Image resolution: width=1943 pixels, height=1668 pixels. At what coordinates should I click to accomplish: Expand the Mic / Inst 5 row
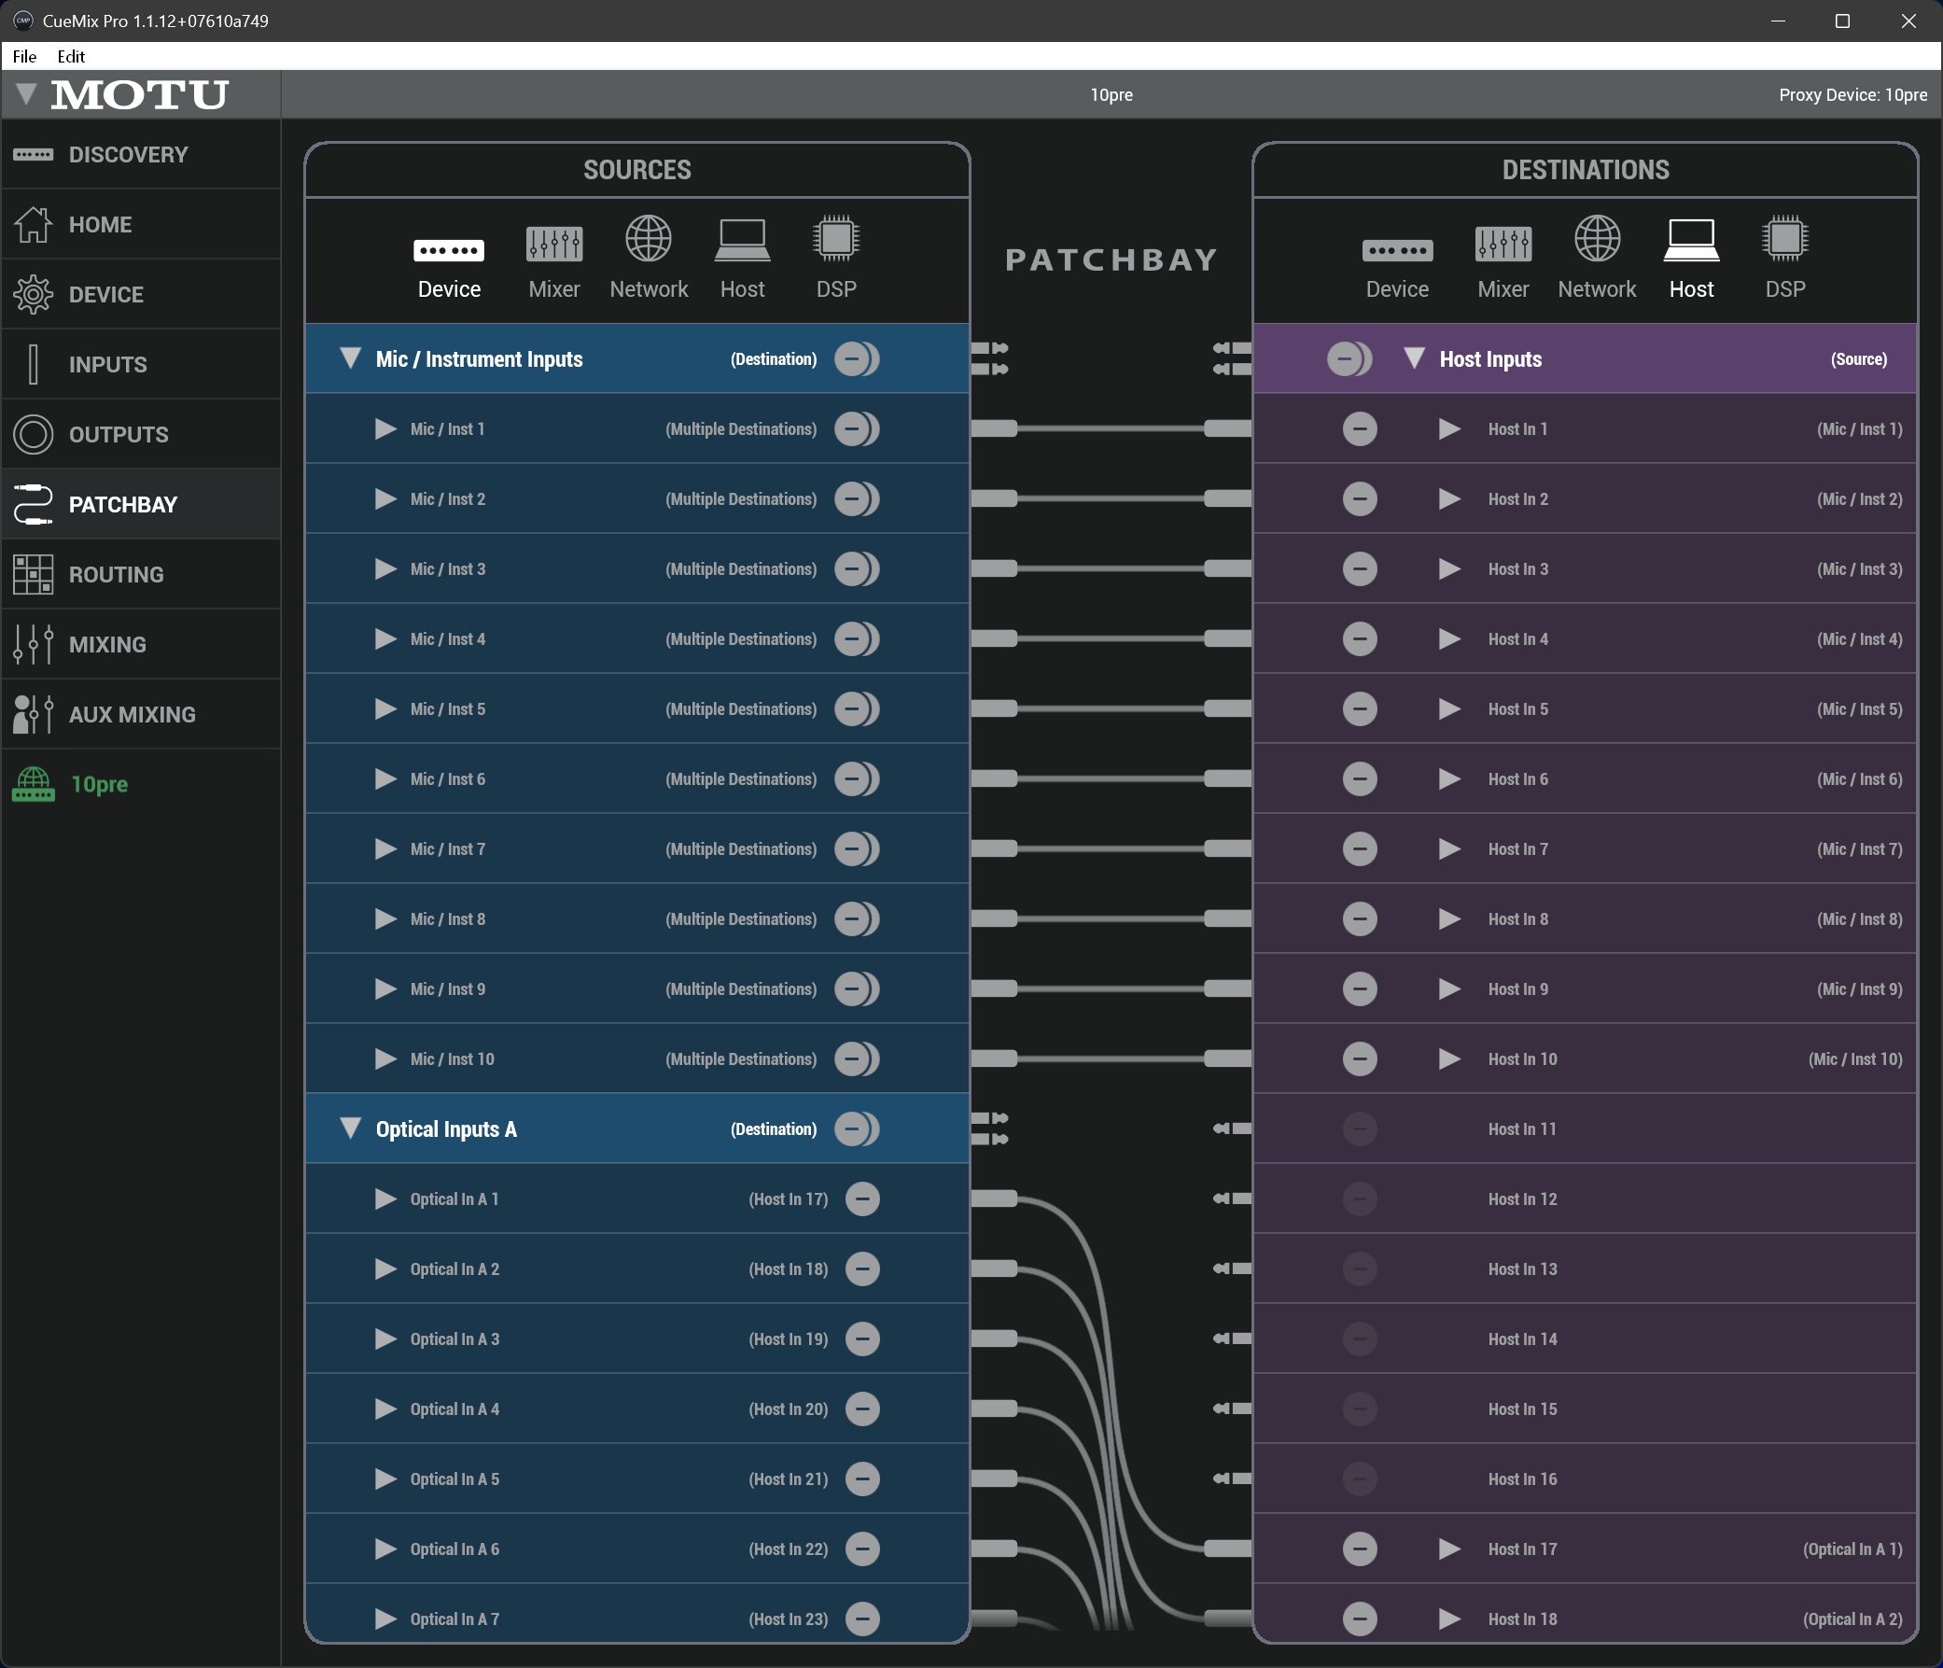(x=385, y=709)
